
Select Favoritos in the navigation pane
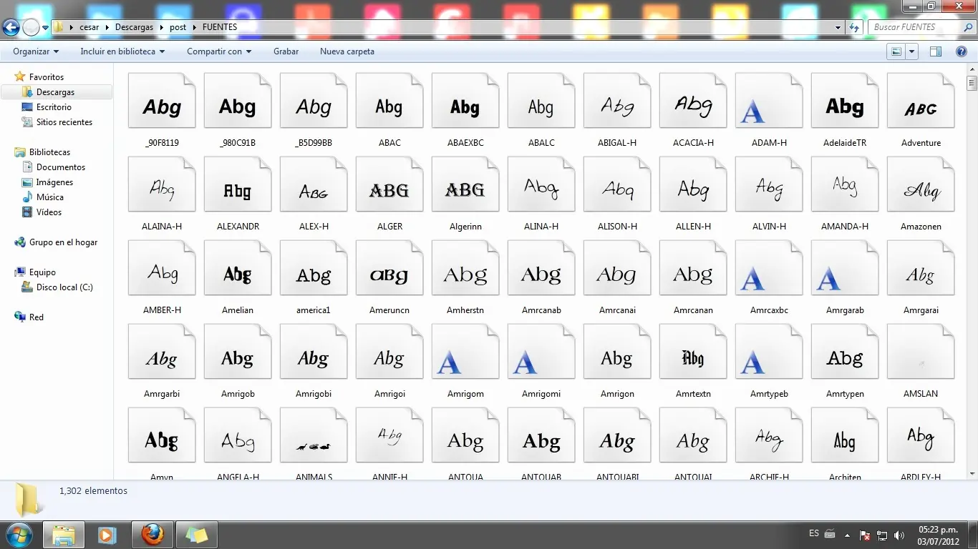[x=47, y=76]
